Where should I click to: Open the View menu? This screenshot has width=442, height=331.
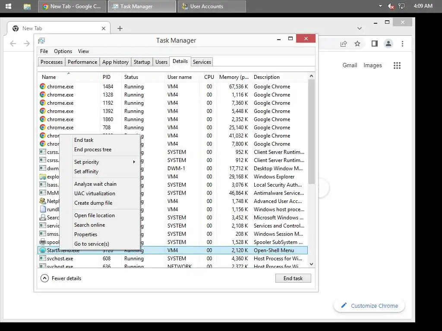(83, 51)
